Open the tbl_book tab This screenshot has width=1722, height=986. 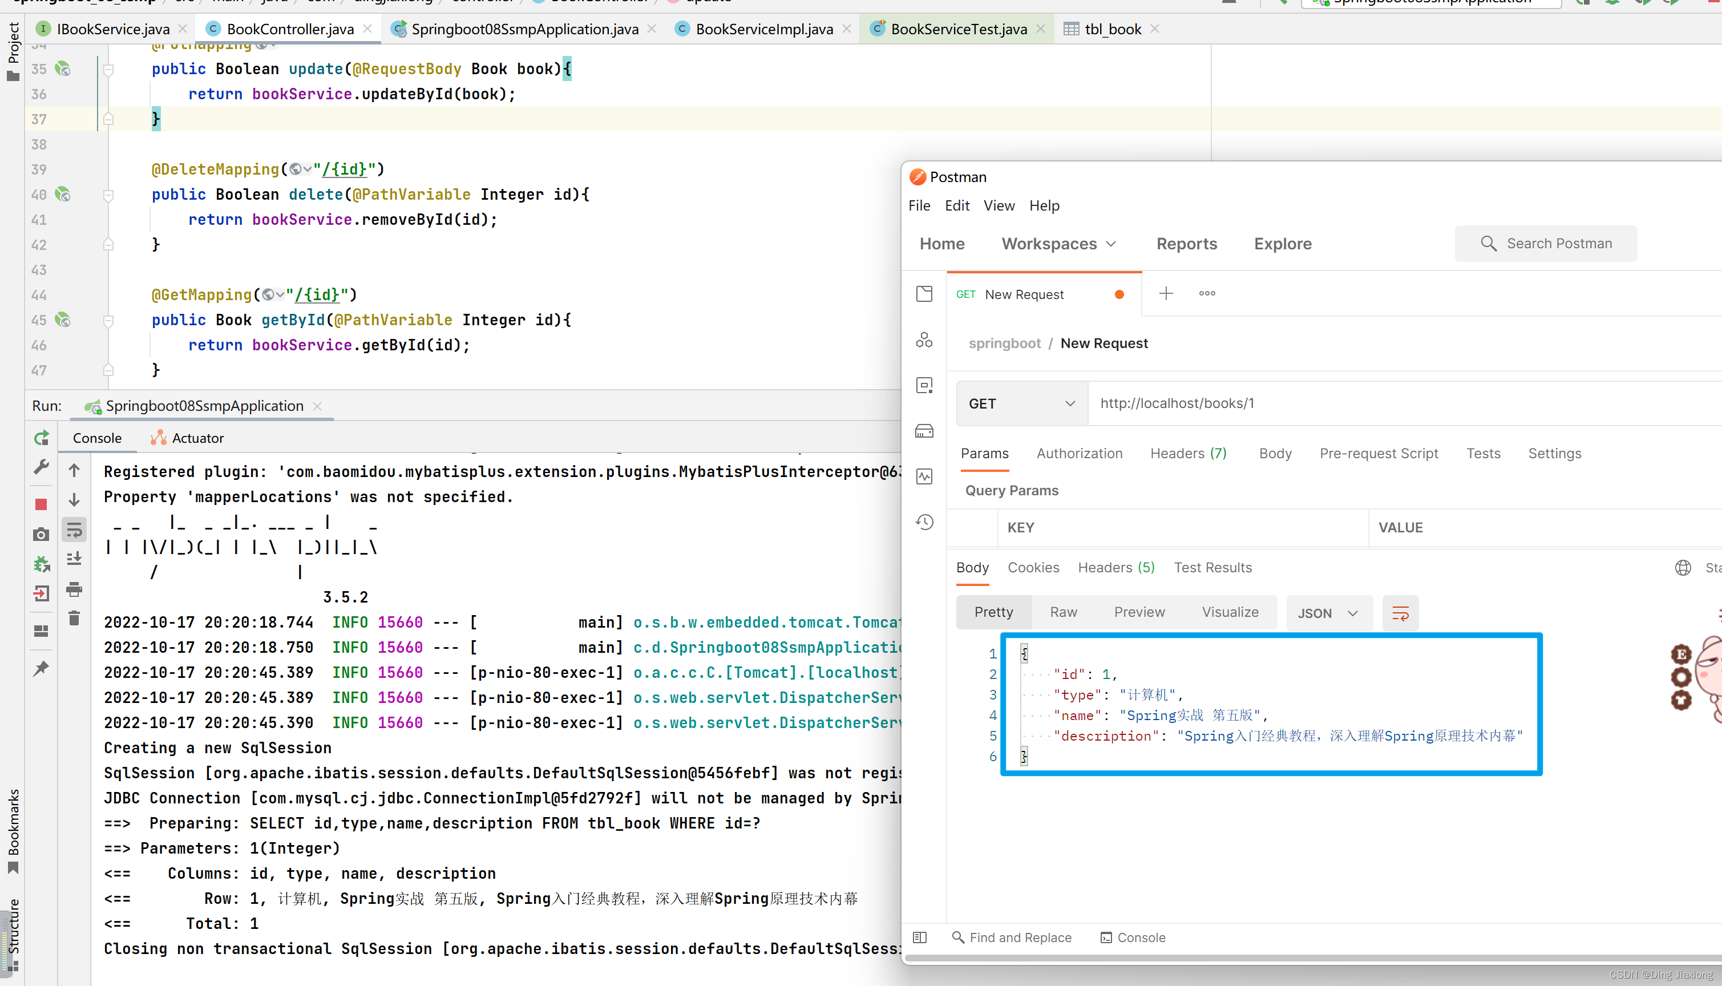pos(1113,29)
